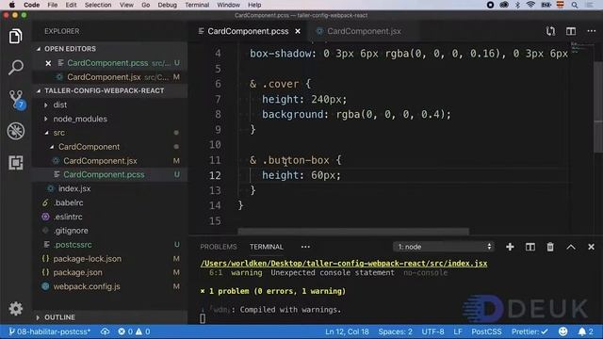Collapse the CardComponent folder
This screenshot has height=339, width=603.
pyautogui.click(x=89, y=147)
